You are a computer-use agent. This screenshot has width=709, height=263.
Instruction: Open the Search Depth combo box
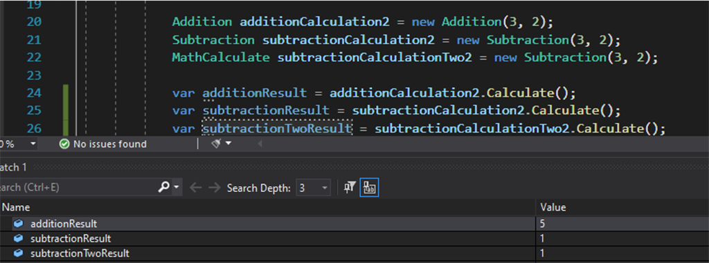click(313, 188)
